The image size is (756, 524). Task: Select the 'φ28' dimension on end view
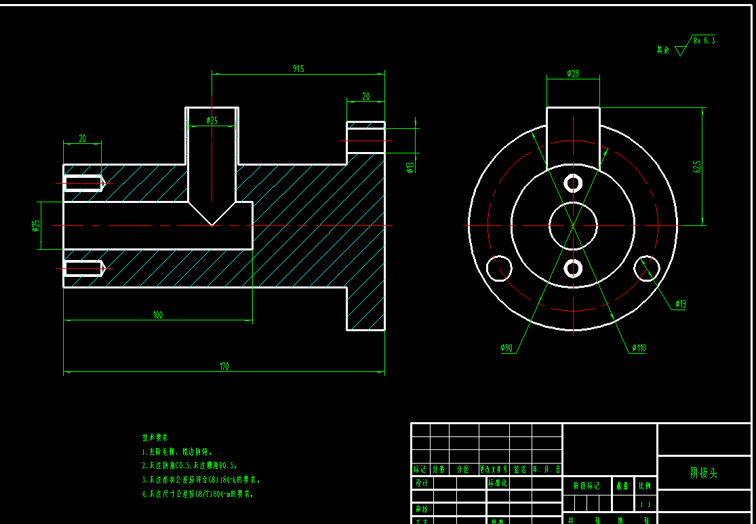tap(573, 74)
